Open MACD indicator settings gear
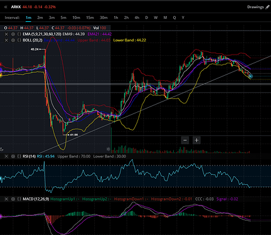The image size is (271, 235). point(13,199)
